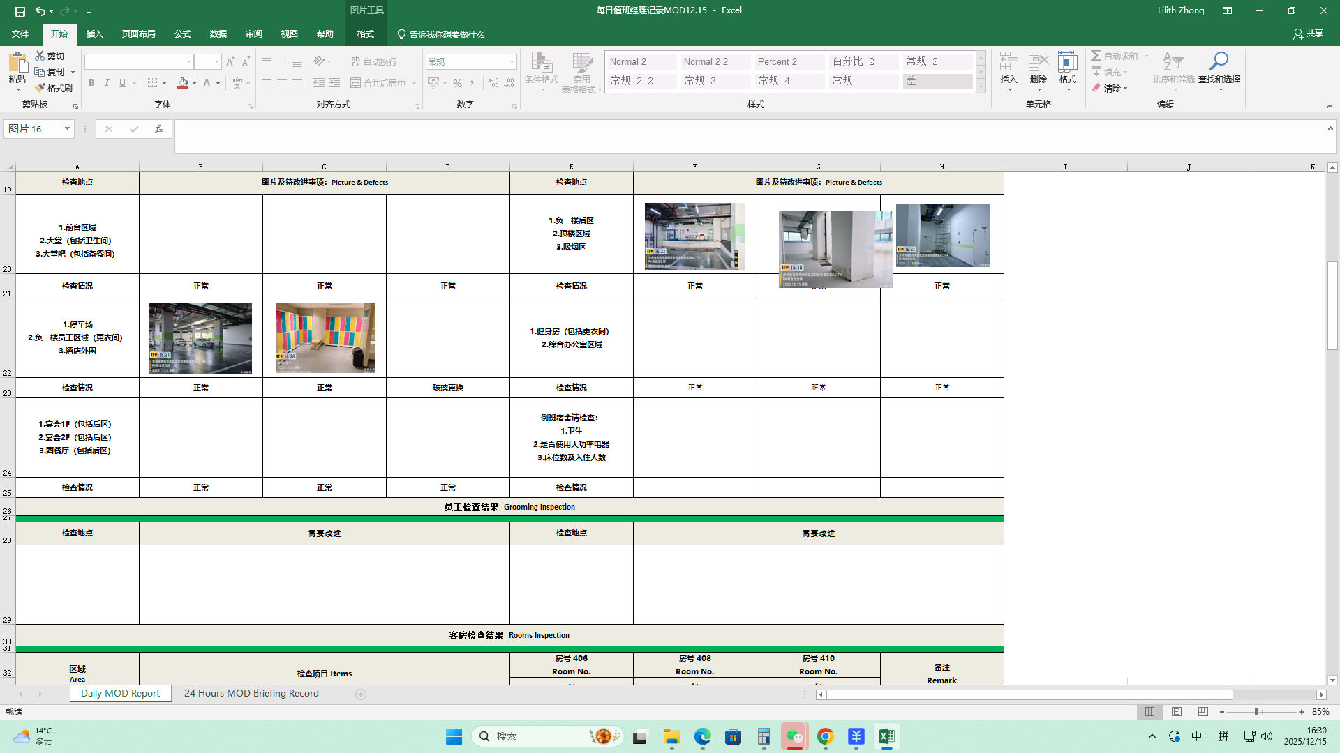Expand the Name Box dropdown

coord(67,129)
